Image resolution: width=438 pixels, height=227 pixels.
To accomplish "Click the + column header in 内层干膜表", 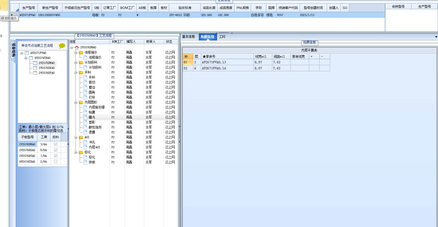I will tap(314, 56).
